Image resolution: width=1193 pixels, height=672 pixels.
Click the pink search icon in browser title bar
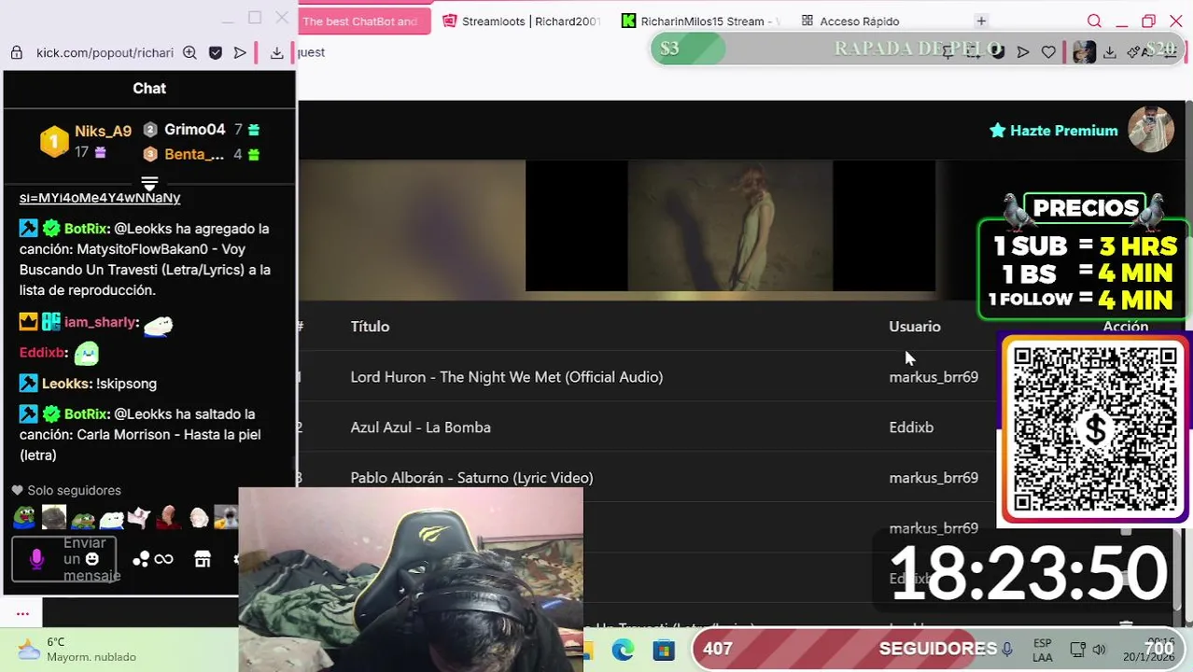(x=1094, y=21)
